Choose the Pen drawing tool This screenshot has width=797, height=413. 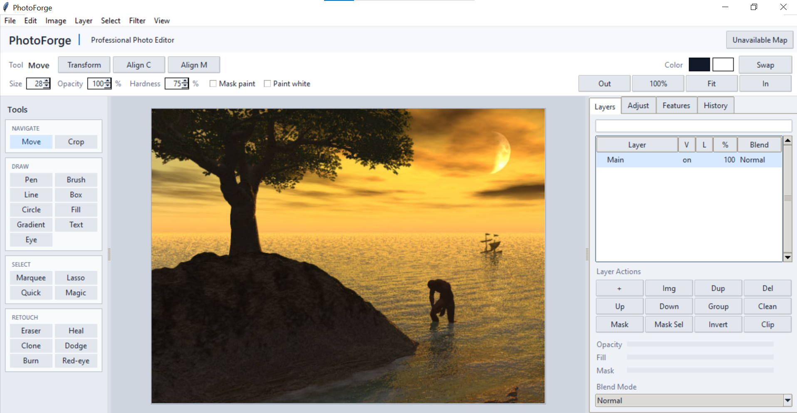pos(31,180)
